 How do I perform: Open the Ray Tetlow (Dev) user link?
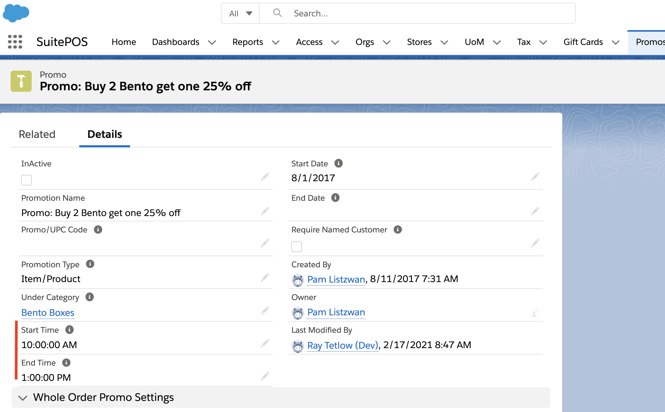pos(343,345)
